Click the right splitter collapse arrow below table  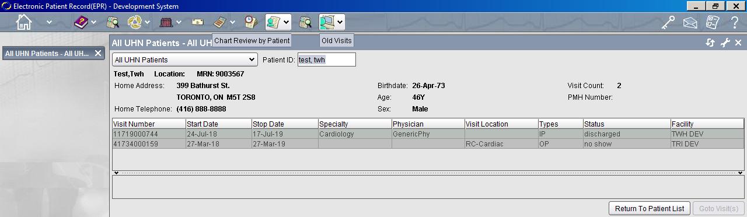coord(741,173)
